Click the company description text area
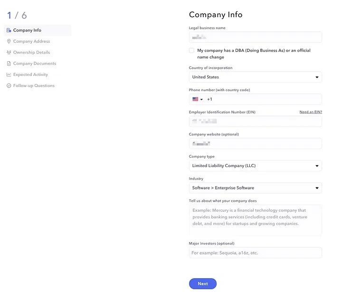Viewport: 342px width, 292px height. [x=255, y=220]
